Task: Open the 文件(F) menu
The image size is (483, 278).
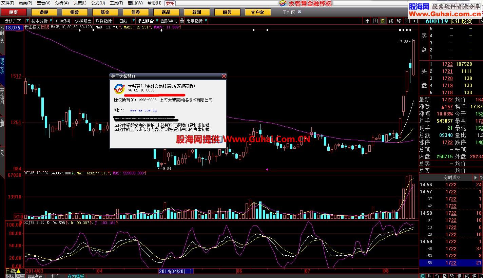Action: point(8,3)
